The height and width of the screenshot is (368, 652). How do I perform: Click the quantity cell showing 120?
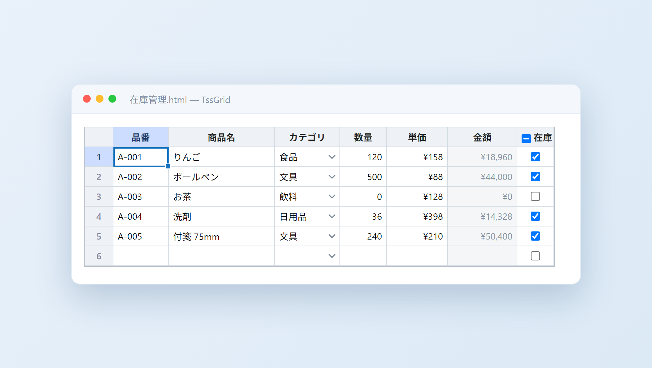(363, 157)
